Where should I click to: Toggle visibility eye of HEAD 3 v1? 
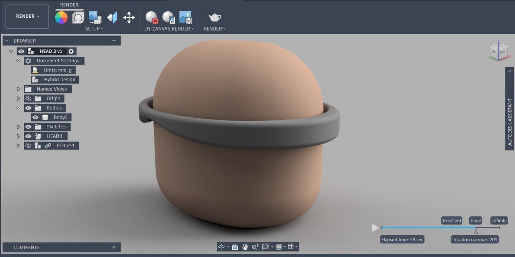coord(21,51)
